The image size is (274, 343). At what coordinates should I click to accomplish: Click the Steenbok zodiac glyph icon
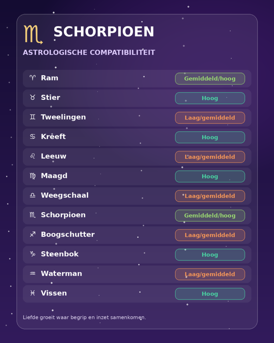[32, 254]
